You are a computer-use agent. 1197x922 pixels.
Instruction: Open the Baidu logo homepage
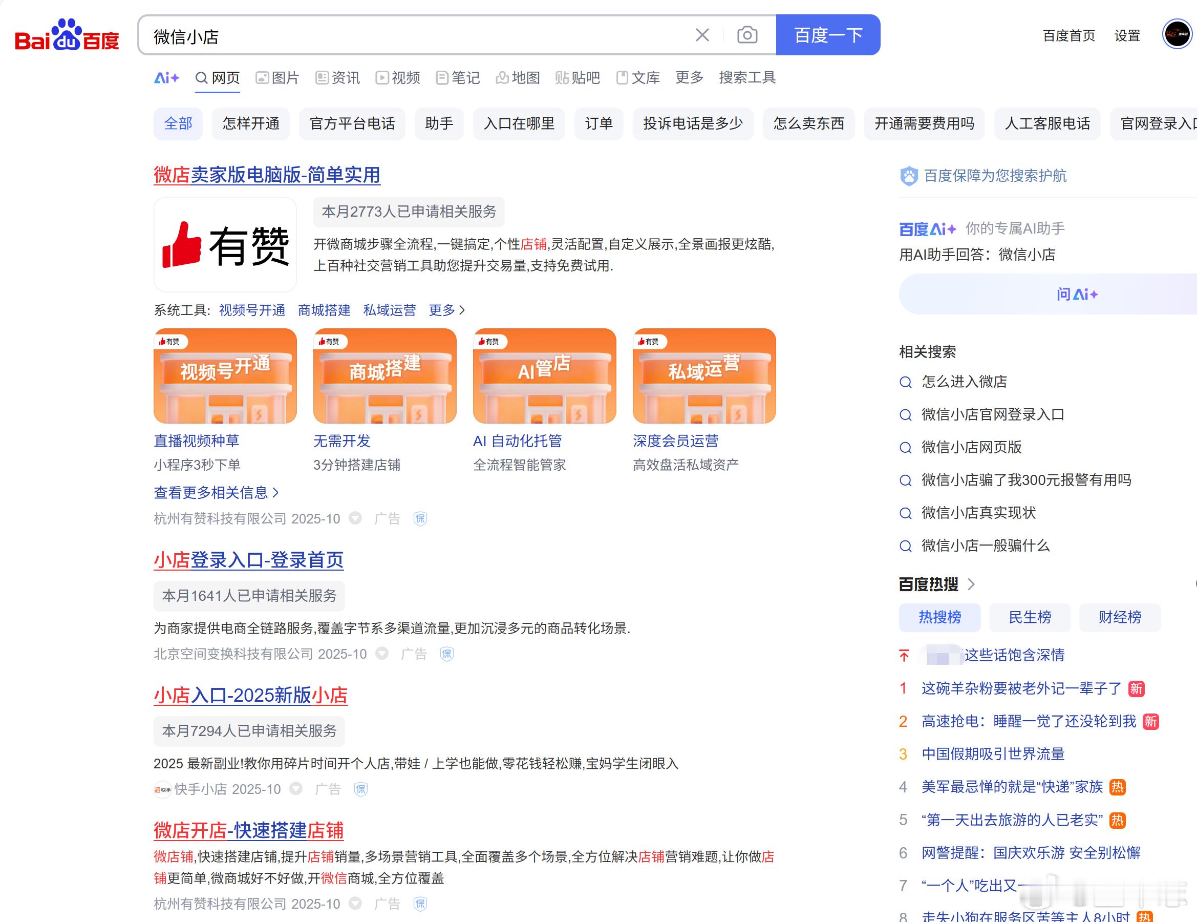coord(67,36)
